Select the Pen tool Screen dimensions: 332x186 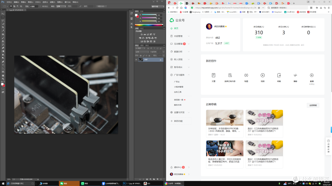[3, 62]
